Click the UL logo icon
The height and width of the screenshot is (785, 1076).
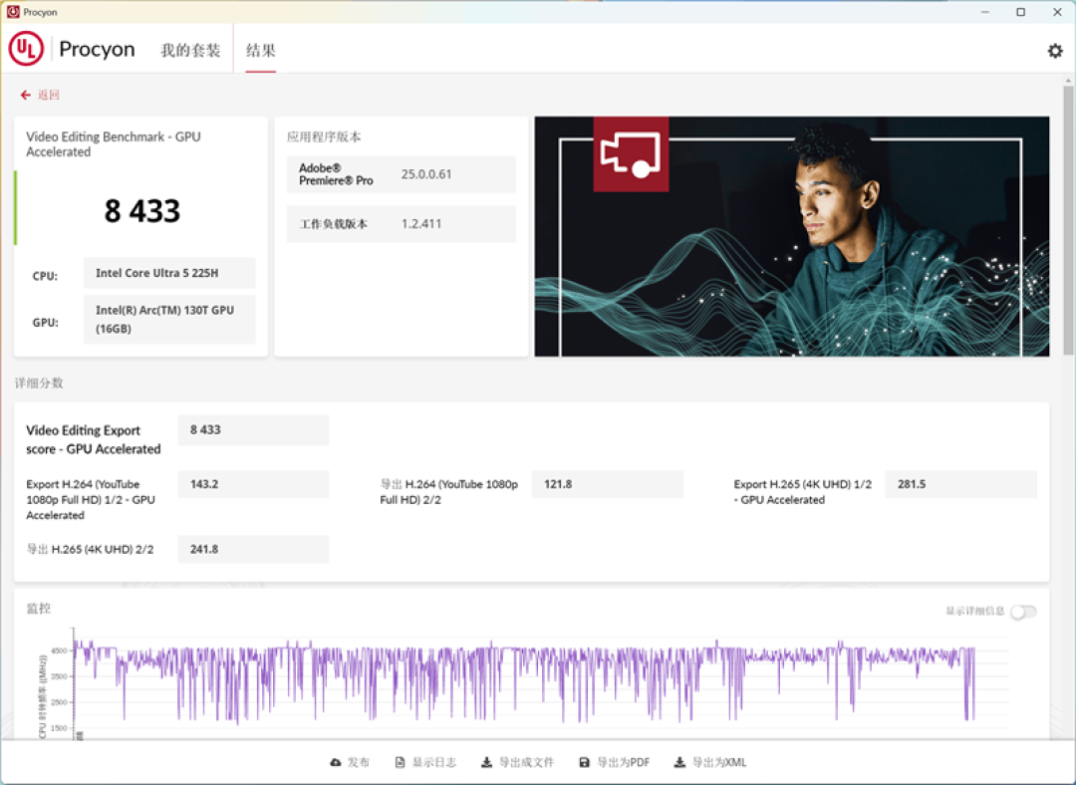tap(26, 49)
